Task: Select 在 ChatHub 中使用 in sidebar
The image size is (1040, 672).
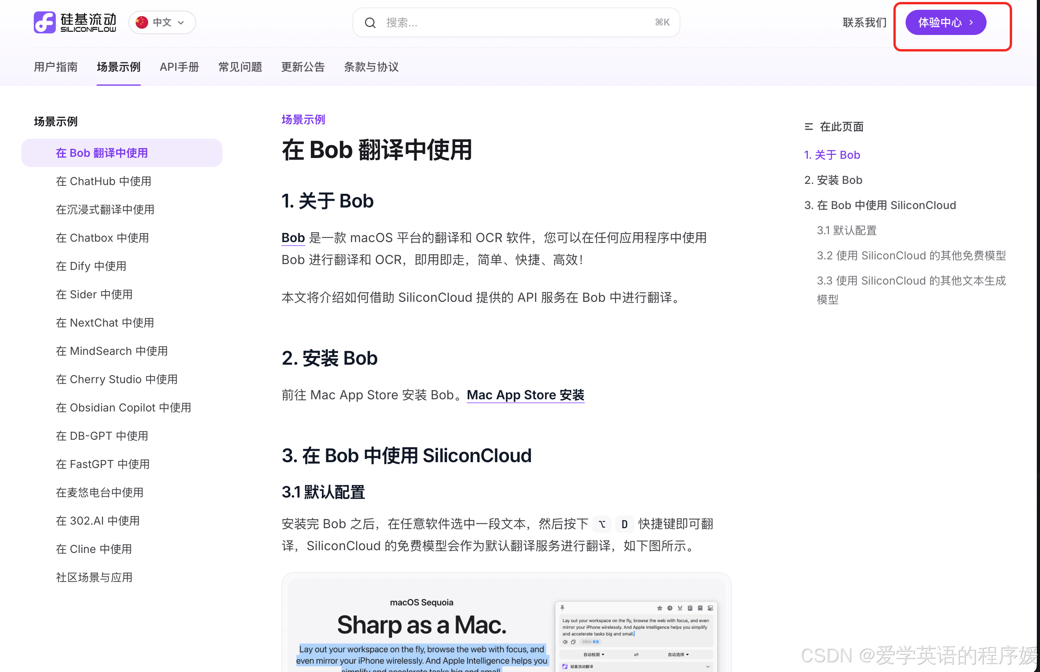Action: pos(103,181)
